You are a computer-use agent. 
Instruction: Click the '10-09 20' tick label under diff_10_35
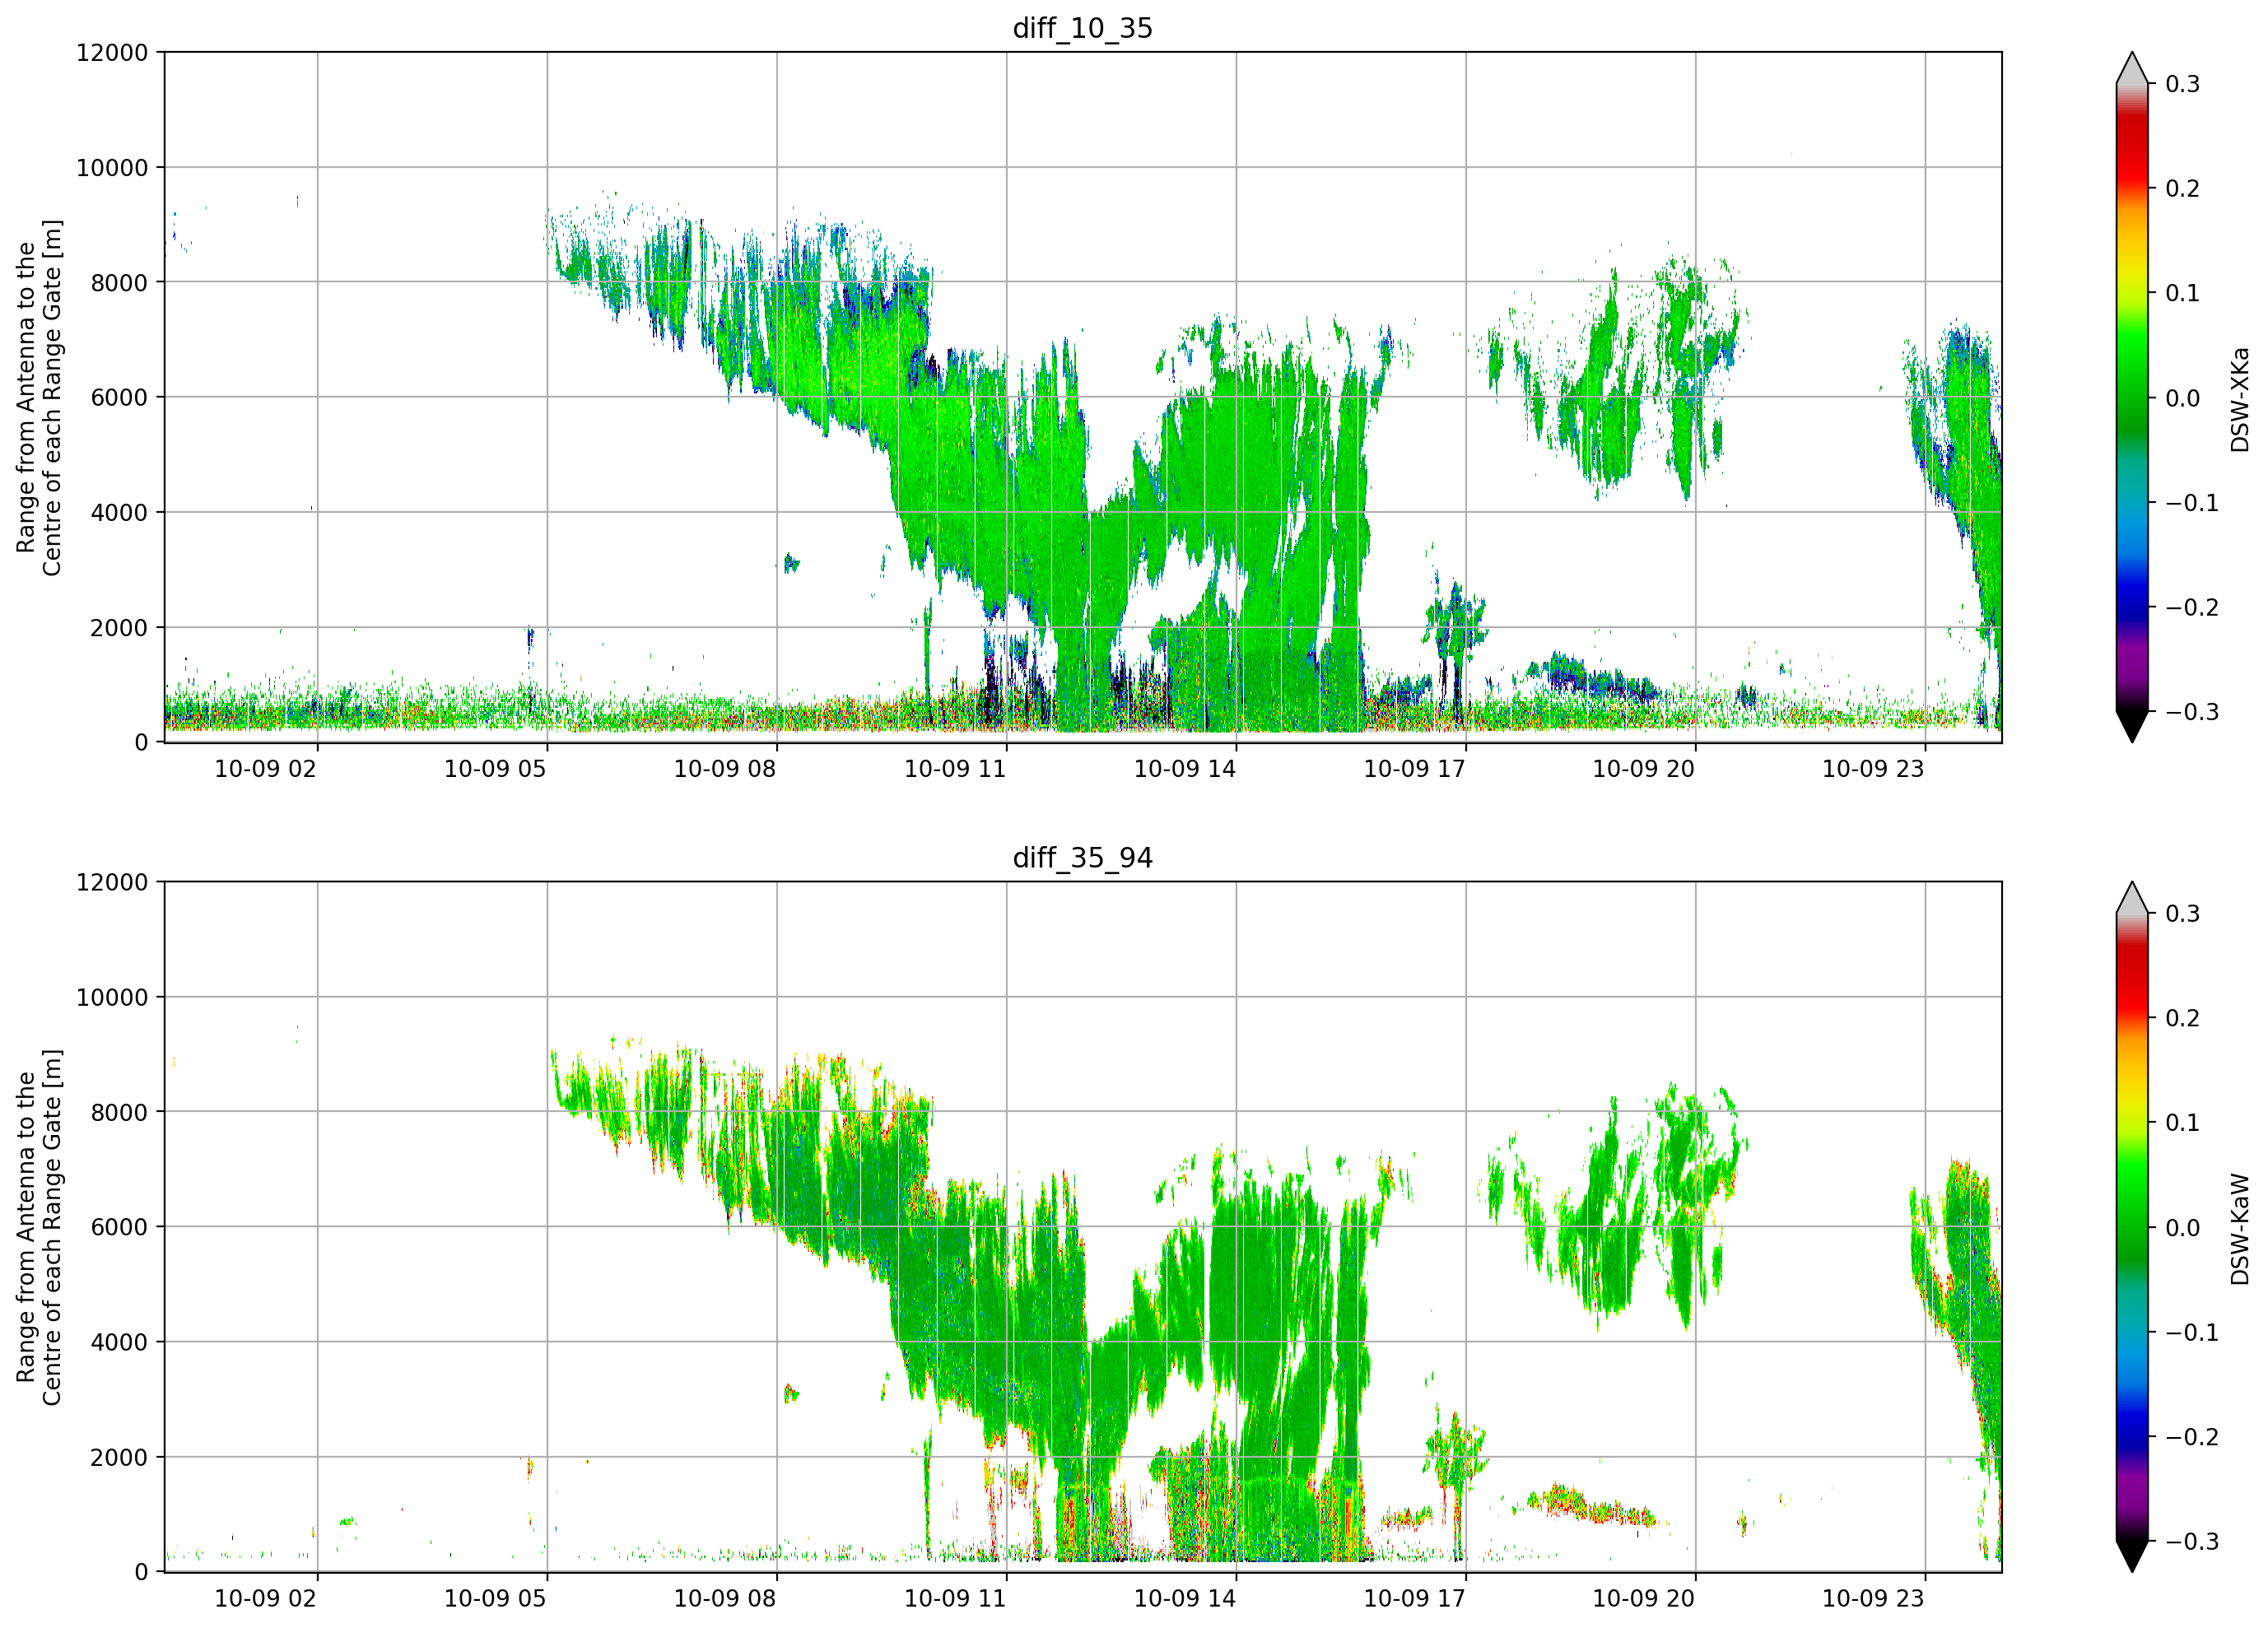click(1644, 769)
